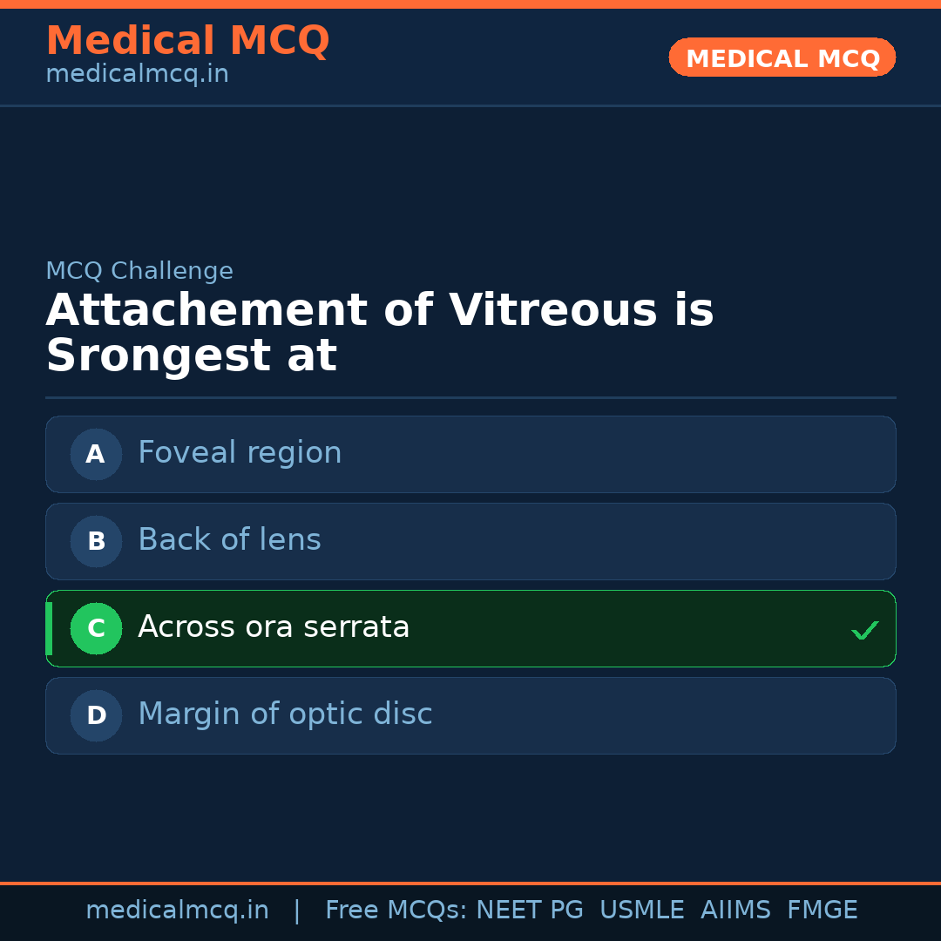This screenshot has height=941, width=941.
Task: Click the green checkmark icon
Action: [x=864, y=630]
